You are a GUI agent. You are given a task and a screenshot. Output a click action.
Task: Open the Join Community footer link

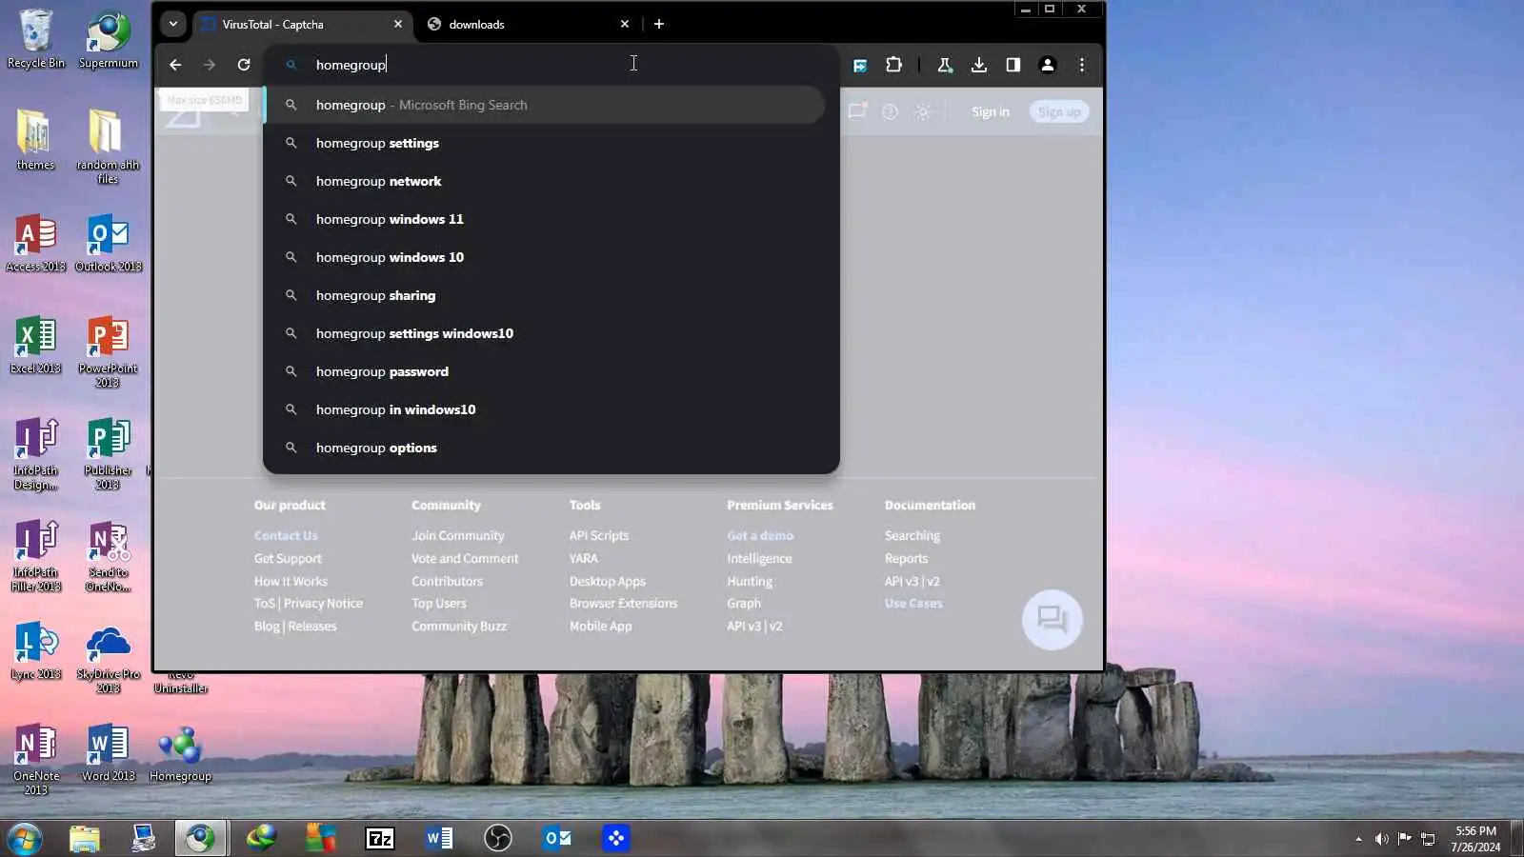[x=458, y=536]
